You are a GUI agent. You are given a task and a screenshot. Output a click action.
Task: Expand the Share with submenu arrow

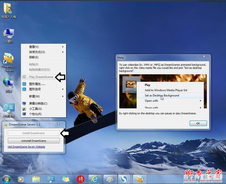point(201,107)
